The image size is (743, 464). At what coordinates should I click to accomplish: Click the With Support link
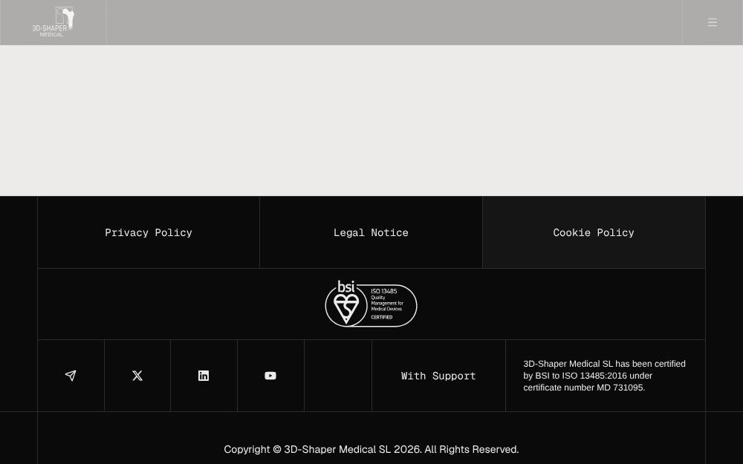[x=438, y=376]
